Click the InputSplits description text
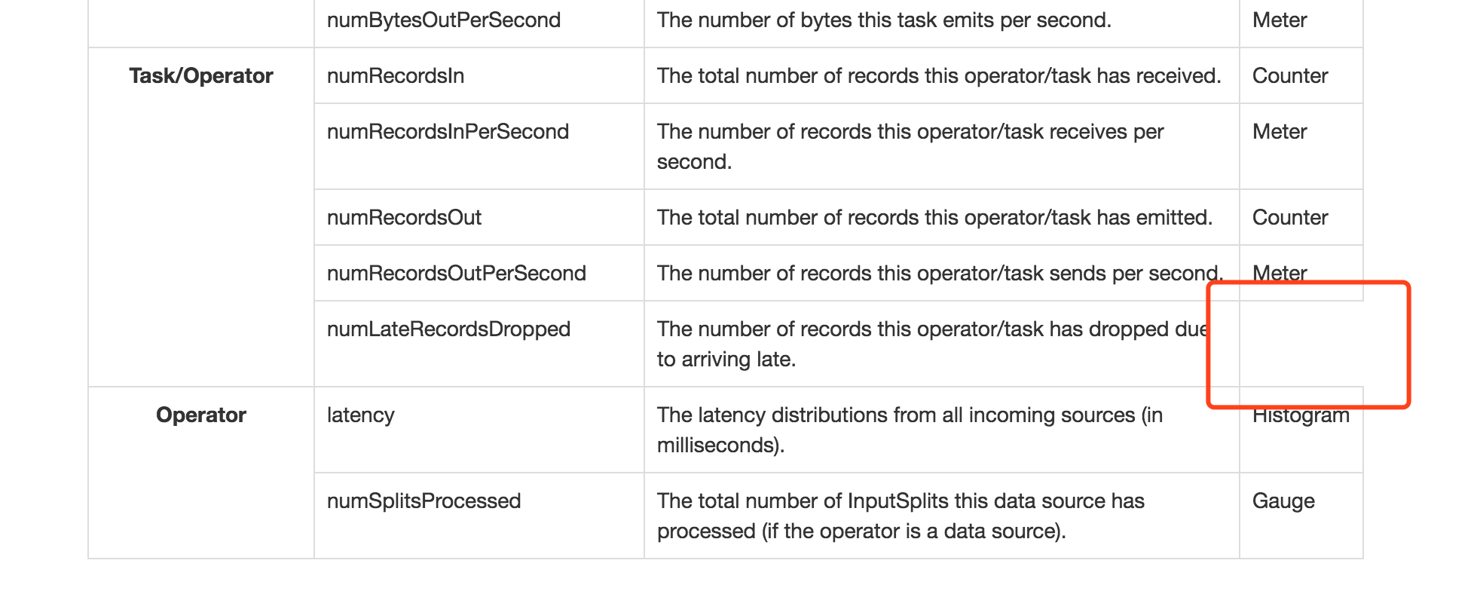Viewport: 1480px width, 594px height. [x=901, y=516]
